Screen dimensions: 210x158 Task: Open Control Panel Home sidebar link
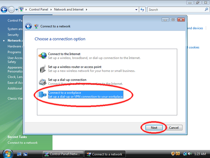[15, 20]
